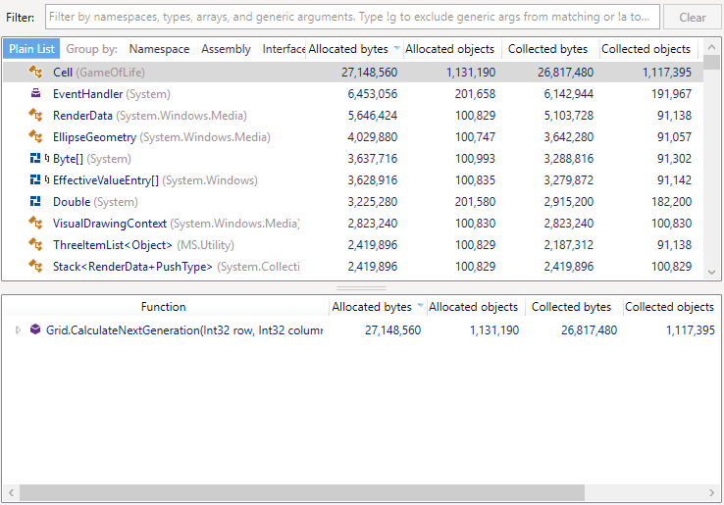Click the 3,637,716 allocated bytes value
724x505 pixels.
pyautogui.click(x=372, y=158)
